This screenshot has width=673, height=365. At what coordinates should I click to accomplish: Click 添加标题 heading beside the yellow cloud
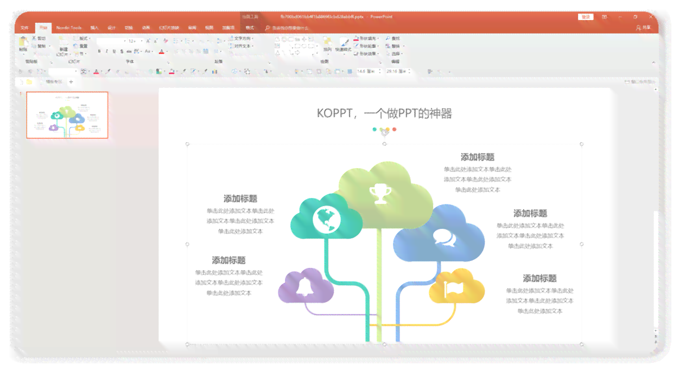pos(539,278)
